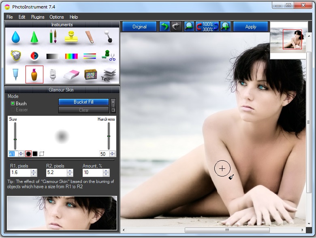This screenshot has height=238, width=316.
Task: Select the blue water drop Blur tool
Action: [x=16, y=37]
